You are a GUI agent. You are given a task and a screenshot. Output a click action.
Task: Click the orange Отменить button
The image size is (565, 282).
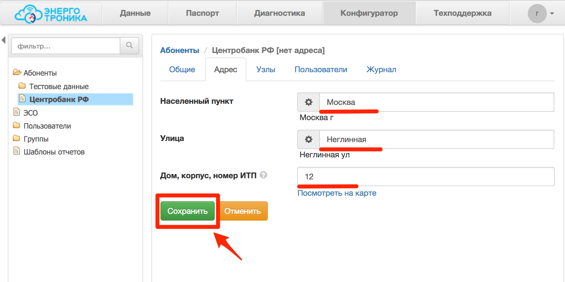pos(243,211)
